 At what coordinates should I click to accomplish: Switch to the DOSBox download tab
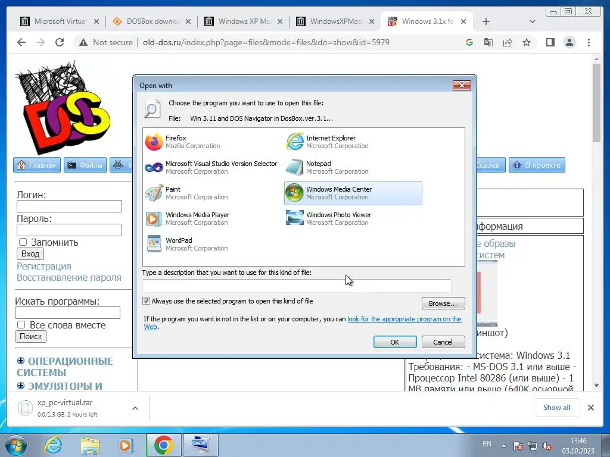click(x=152, y=22)
